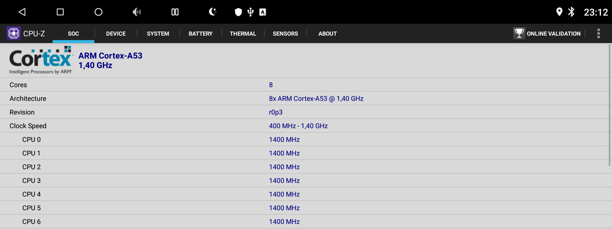Select the CPU 4 row label

[32, 194]
